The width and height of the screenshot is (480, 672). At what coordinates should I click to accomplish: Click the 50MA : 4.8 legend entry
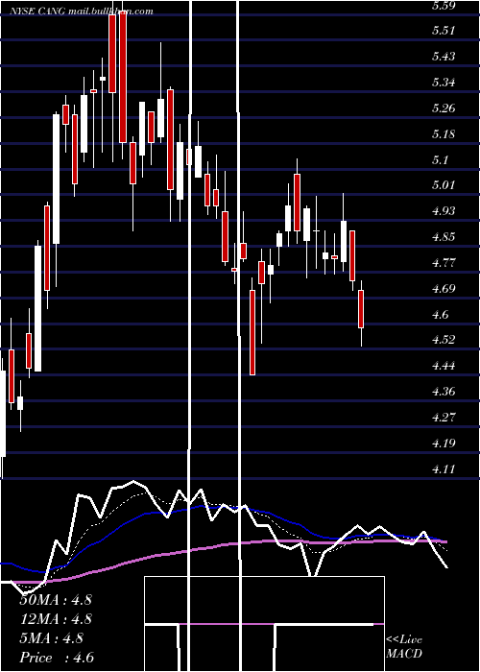pyautogui.click(x=56, y=600)
